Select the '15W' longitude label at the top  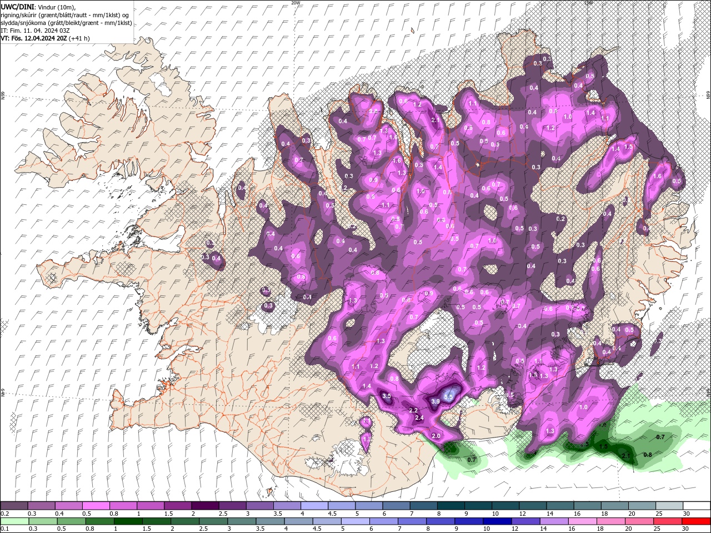588,3
